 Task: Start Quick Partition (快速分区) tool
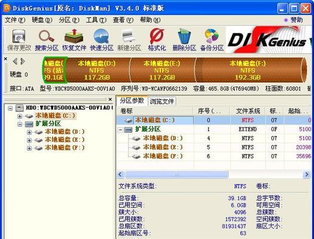102,40
